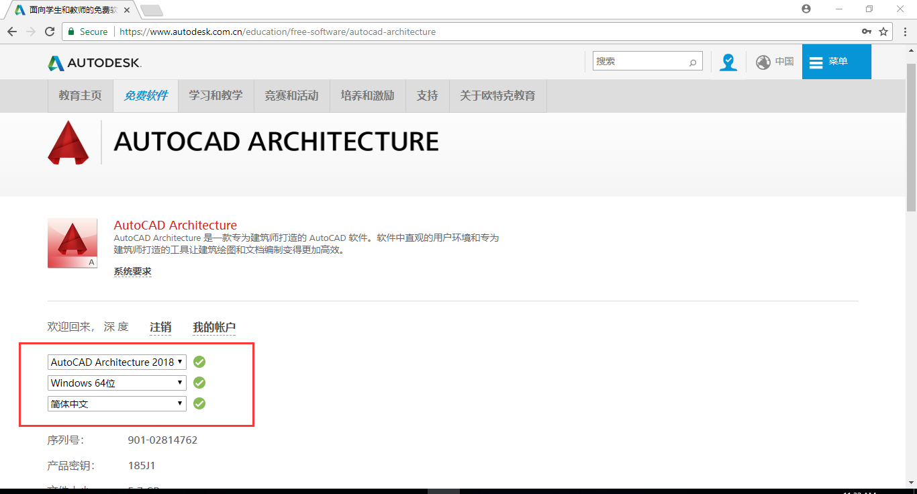Click the browser forward arrow
This screenshot has width=917, height=494.
point(31,32)
